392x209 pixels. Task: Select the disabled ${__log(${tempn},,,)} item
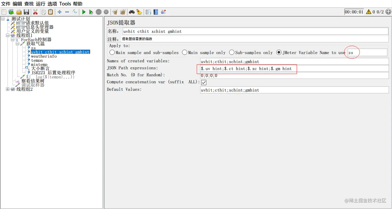pos(51,77)
